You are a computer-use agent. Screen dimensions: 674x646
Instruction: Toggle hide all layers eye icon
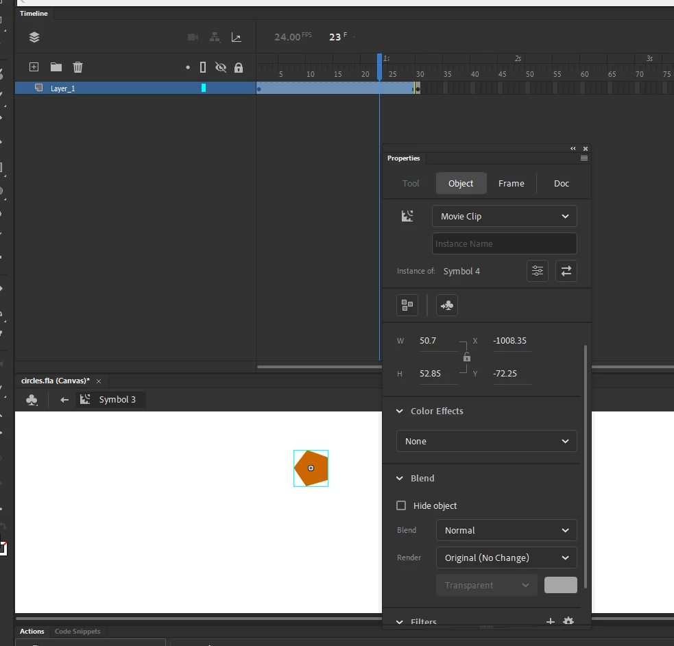221,67
